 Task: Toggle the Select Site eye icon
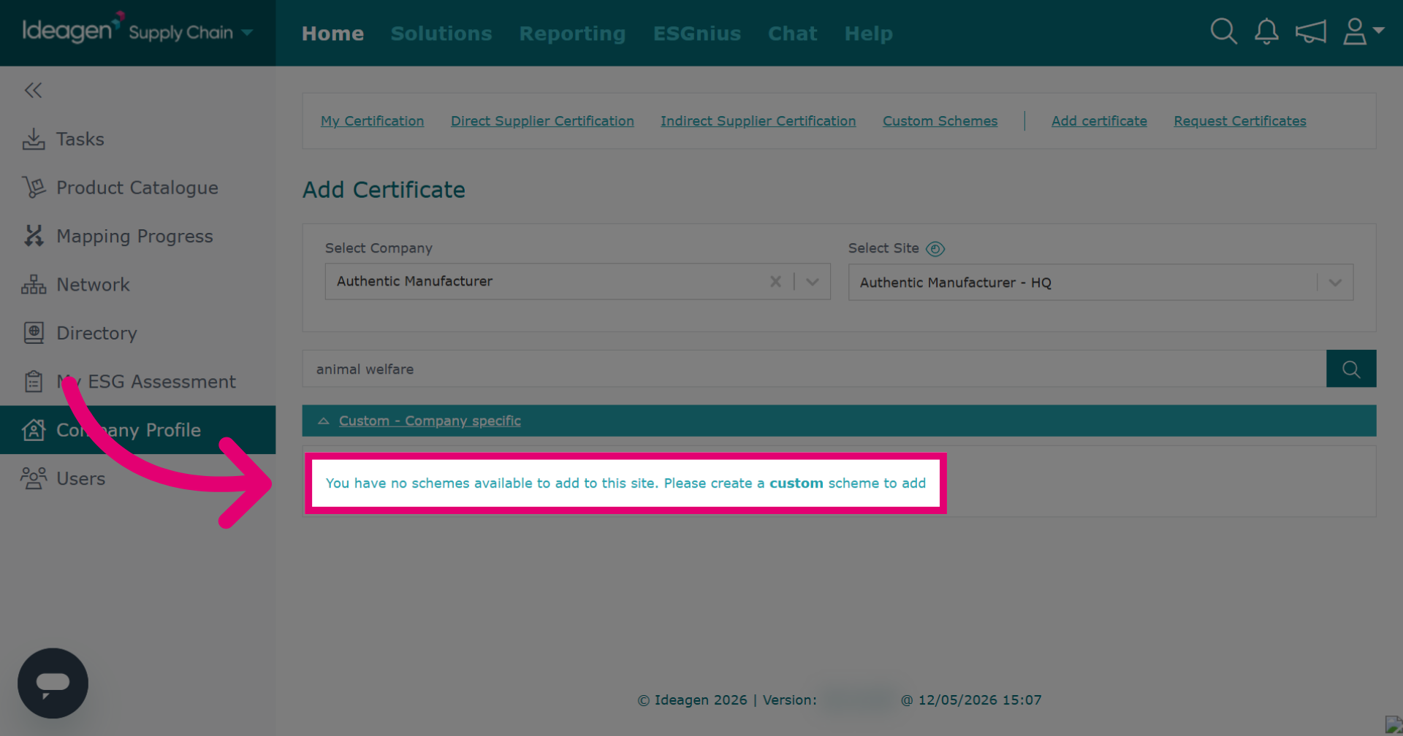coord(935,249)
